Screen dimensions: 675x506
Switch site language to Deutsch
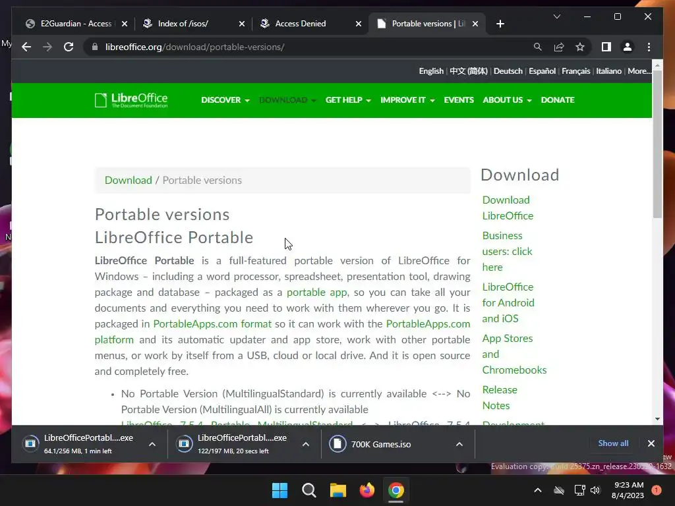(x=508, y=71)
